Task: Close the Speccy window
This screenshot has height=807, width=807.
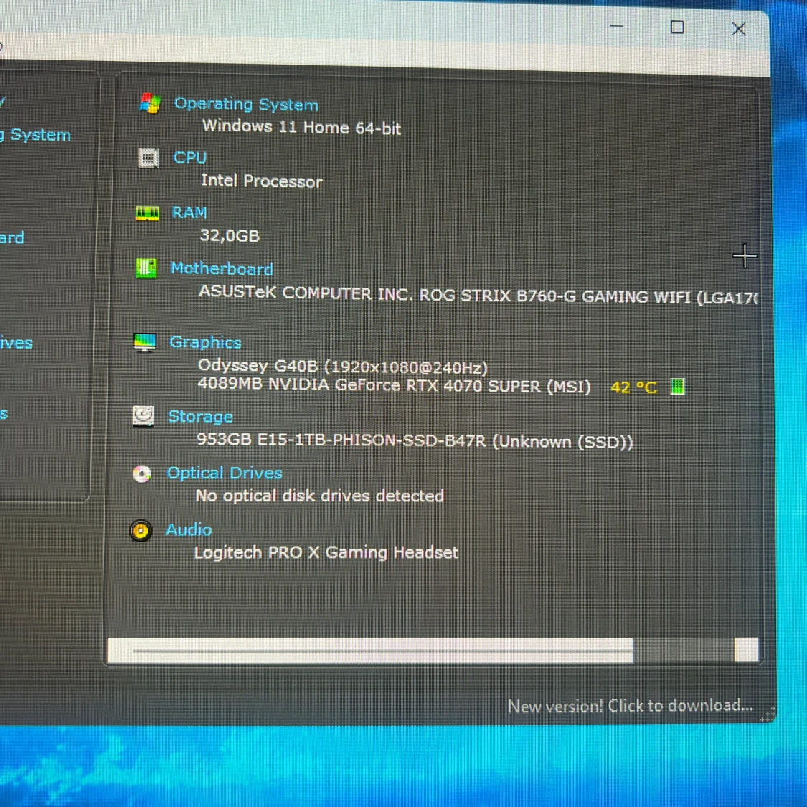Action: pos(739,29)
